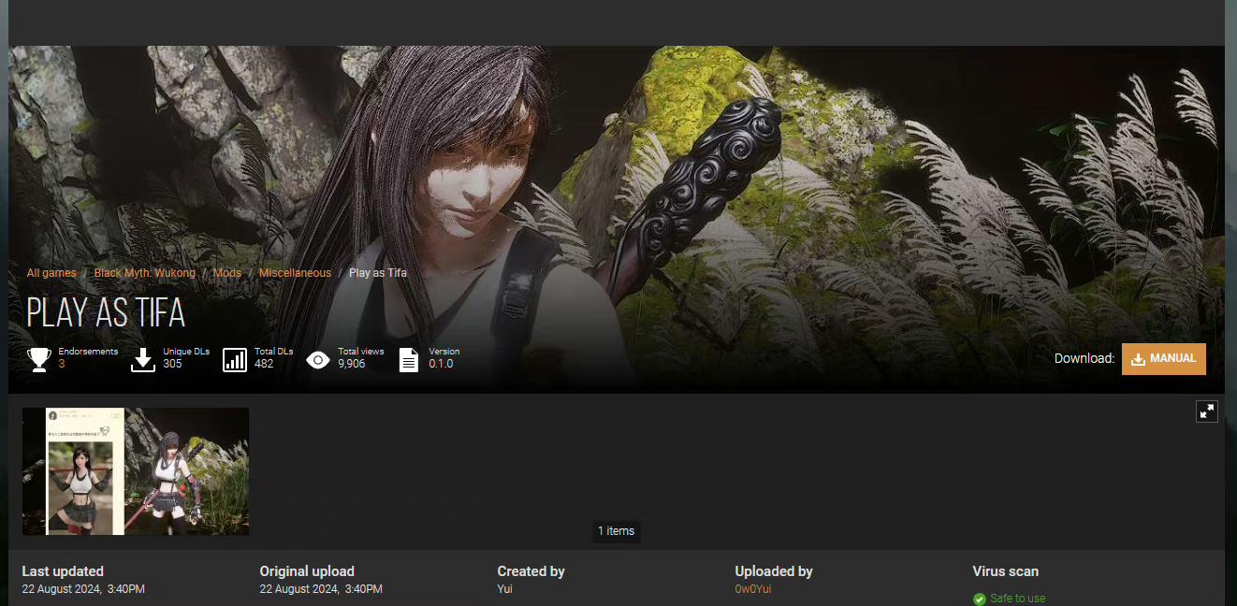Click the Created by heading

pos(531,571)
